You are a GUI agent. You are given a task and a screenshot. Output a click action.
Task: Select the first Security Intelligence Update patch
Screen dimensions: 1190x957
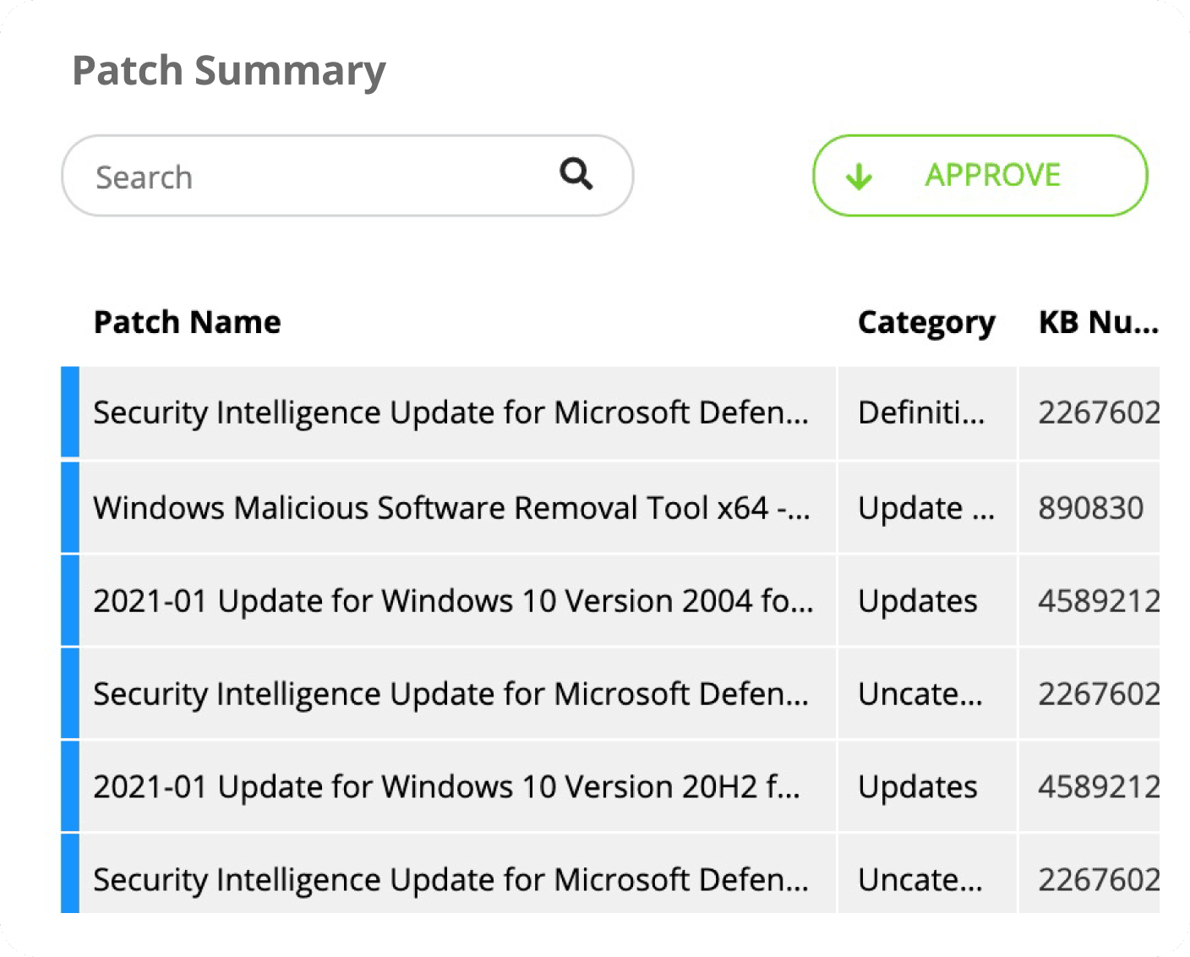click(x=450, y=413)
